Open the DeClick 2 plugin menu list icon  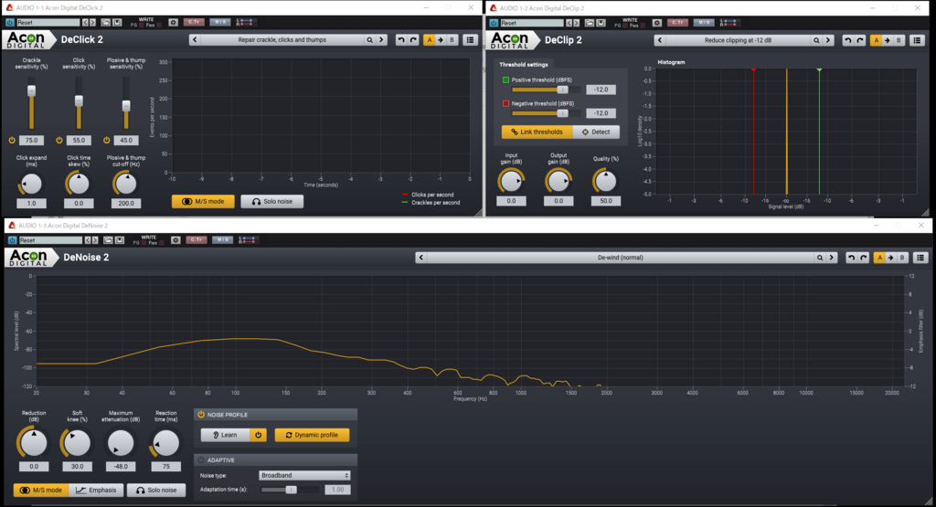471,40
